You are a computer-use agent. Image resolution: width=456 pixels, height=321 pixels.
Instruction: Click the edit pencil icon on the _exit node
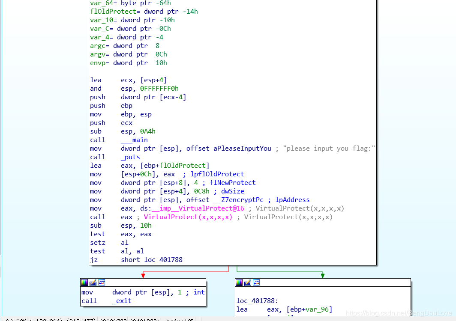(x=93, y=282)
